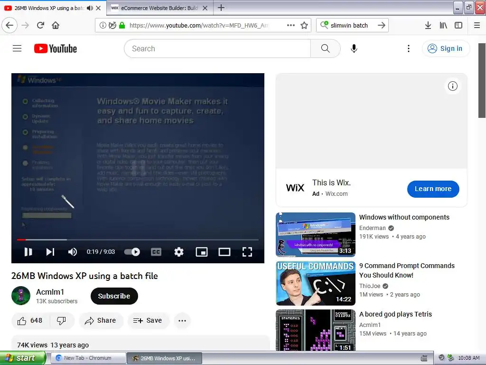The image size is (486, 365).
Task: Play A bored god plays Tetris thumbnail
Action: 316,330
